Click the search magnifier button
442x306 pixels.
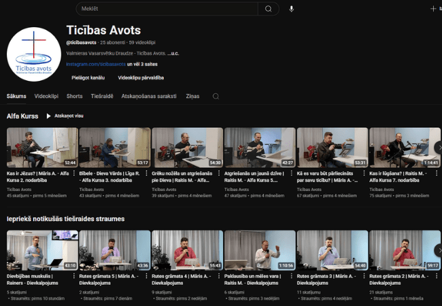(x=269, y=9)
